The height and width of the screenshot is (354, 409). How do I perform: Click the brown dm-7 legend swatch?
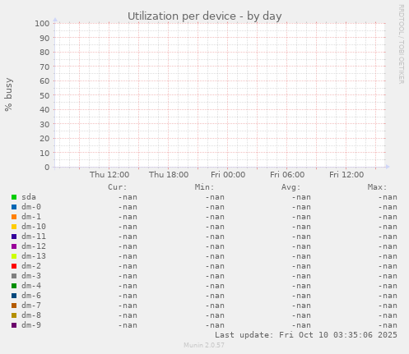pyautogui.click(x=14, y=306)
